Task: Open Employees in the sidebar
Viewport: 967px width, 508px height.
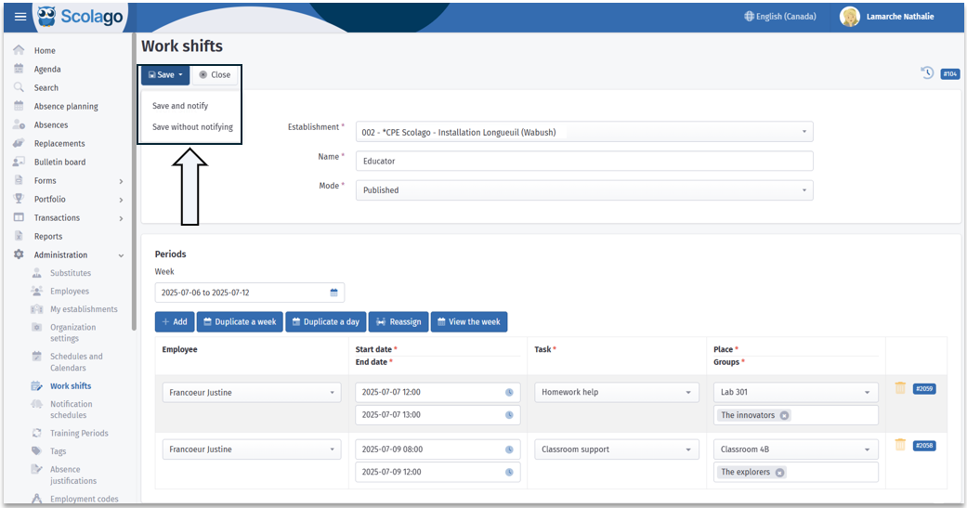Action: tap(70, 291)
